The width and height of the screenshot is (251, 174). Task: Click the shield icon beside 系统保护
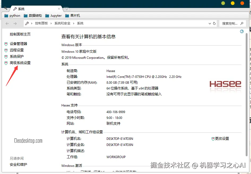(x=6, y=57)
